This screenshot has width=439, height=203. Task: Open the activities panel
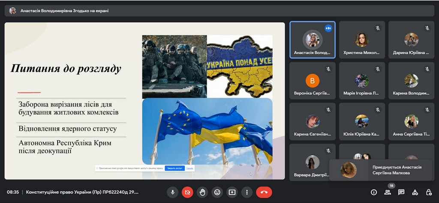pyautogui.click(x=415, y=192)
